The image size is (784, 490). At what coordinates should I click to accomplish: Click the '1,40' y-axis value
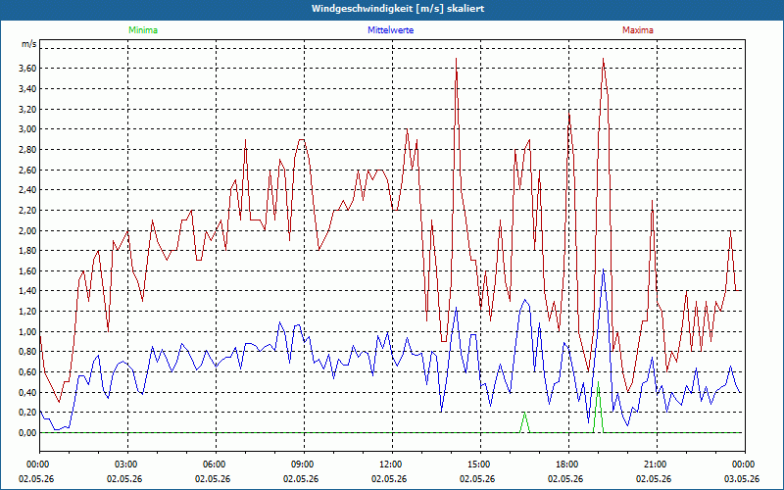click(27, 291)
